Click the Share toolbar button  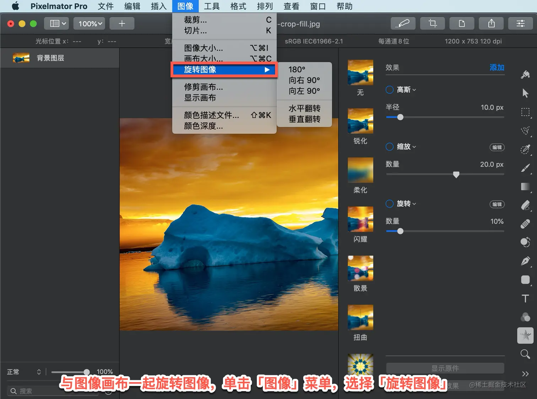tap(491, 23)
